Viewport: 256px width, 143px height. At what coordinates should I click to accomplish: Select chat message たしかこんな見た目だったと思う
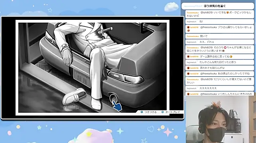220,62
